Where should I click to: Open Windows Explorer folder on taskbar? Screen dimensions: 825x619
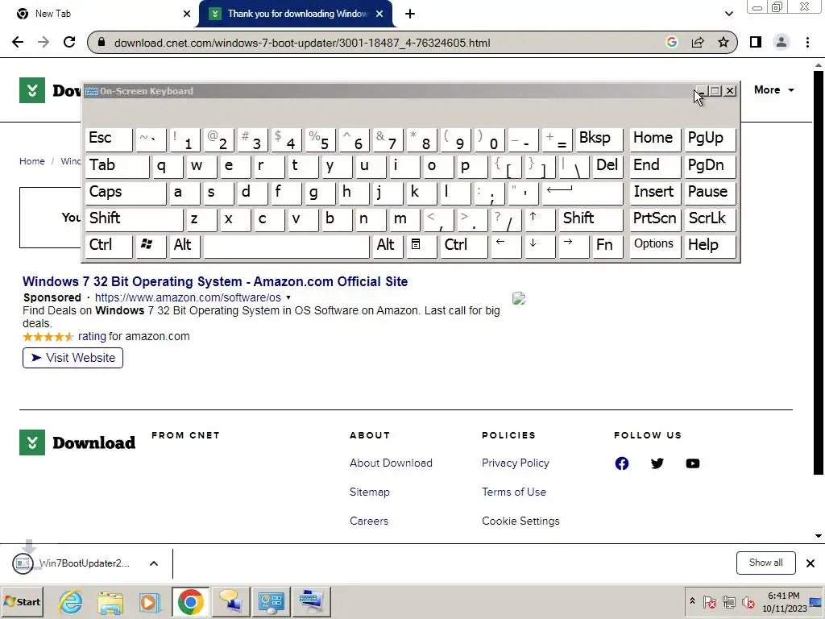(x=110, y=602)
